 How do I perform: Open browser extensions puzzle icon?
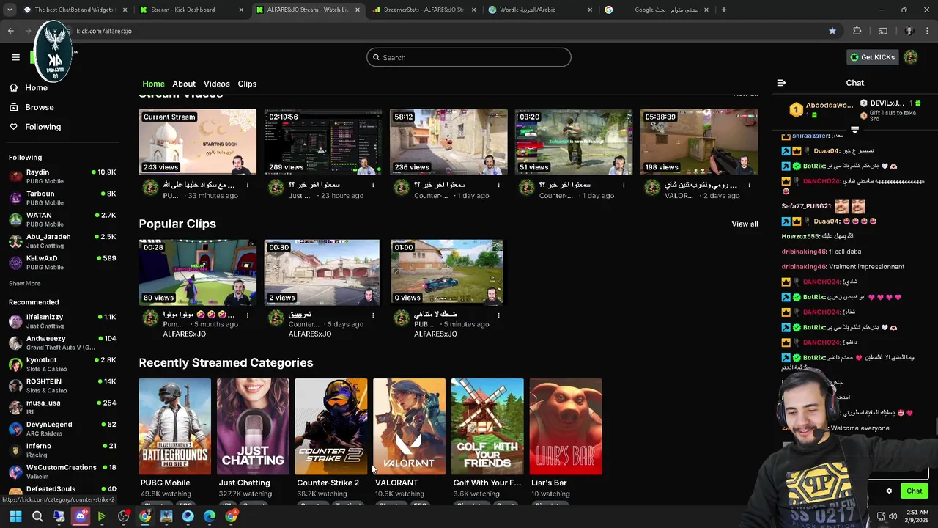point(857,31)
